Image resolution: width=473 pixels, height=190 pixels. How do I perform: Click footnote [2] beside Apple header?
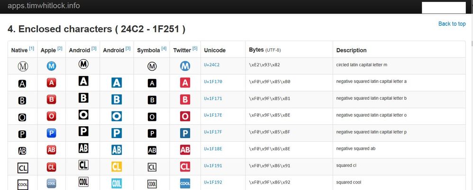tap(60, 48)
